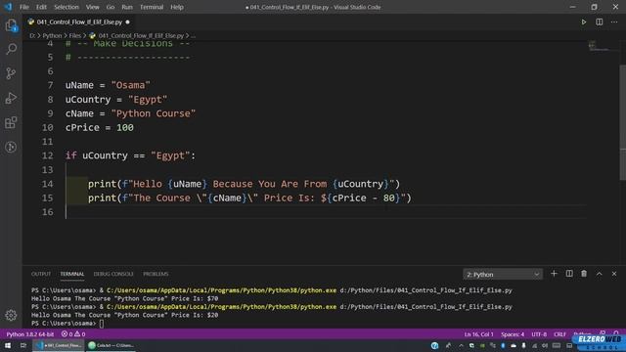
Task: Click the "Osama" string on line 7
Action: point(130,85)
